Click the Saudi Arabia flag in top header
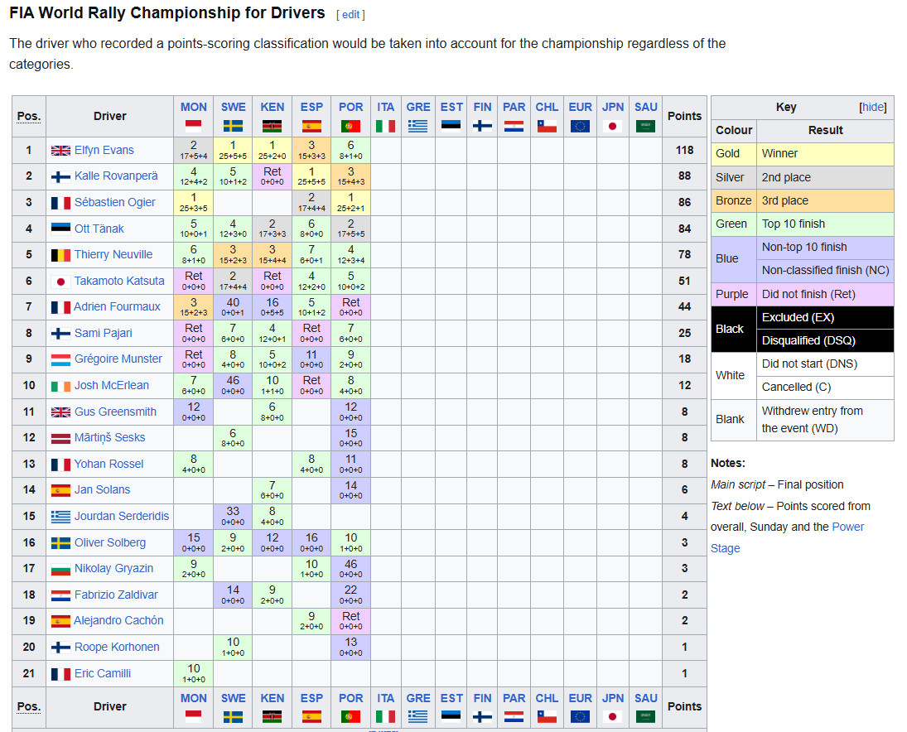The width and height of the screenshot is (907, 732). pyautogui.click(x=645, y=126)
